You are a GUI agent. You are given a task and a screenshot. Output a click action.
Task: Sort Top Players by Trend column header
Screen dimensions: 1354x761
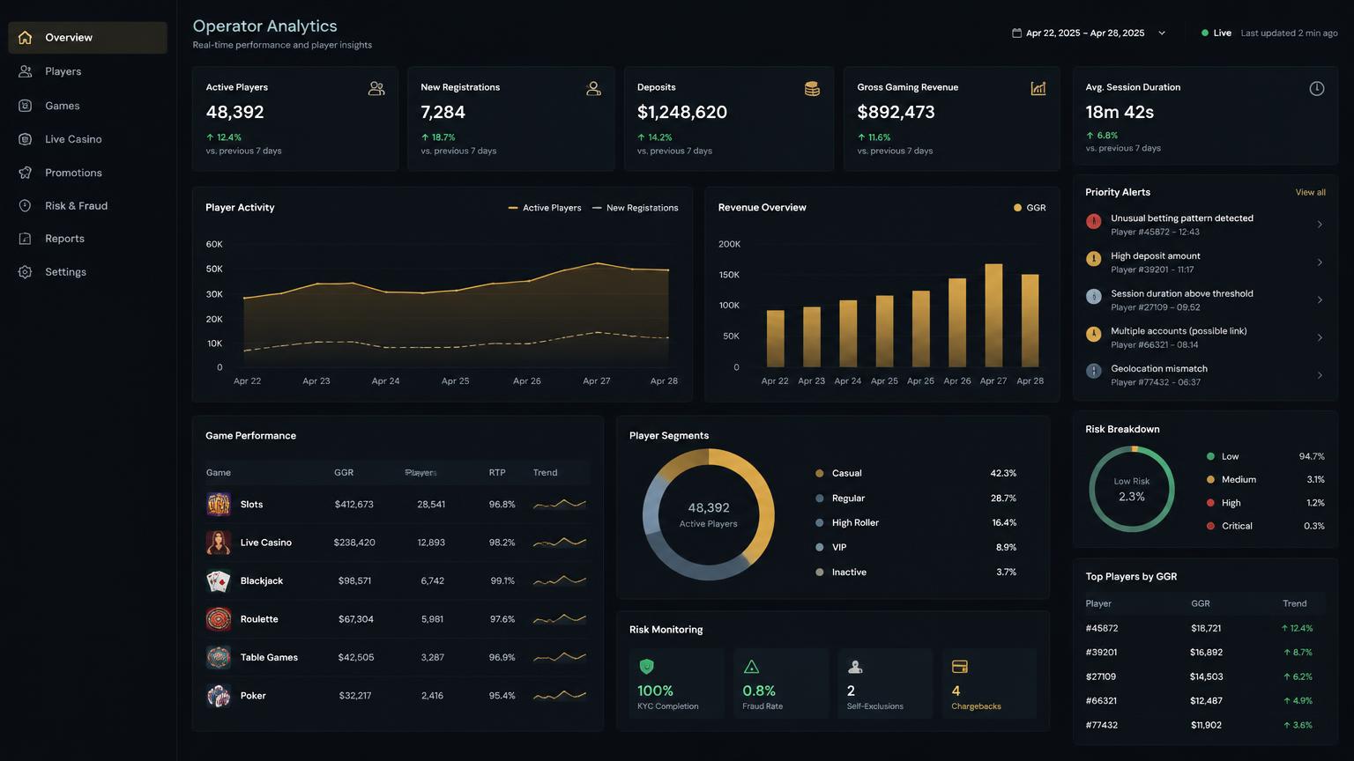1294,603
